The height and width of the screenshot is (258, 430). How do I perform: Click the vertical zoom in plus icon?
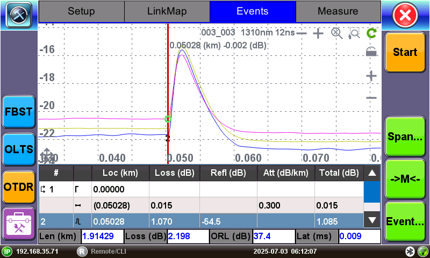(x=371, y=76)
